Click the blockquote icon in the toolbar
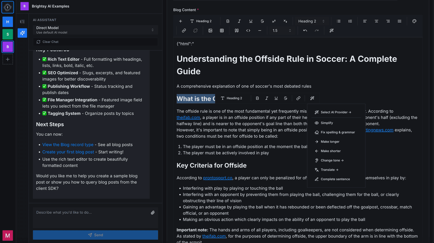This screenshot has width=434, height=243. [x=237, y=30]
